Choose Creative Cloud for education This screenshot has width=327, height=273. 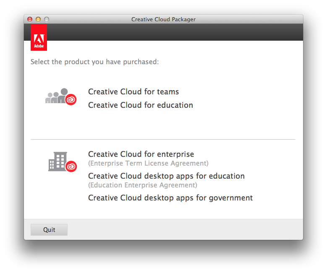141,105
